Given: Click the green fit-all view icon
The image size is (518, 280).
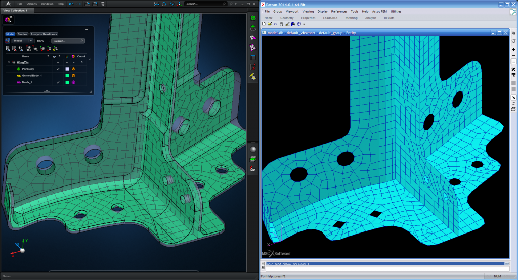Looking at the screenshot, I should (x=253, y=18).
